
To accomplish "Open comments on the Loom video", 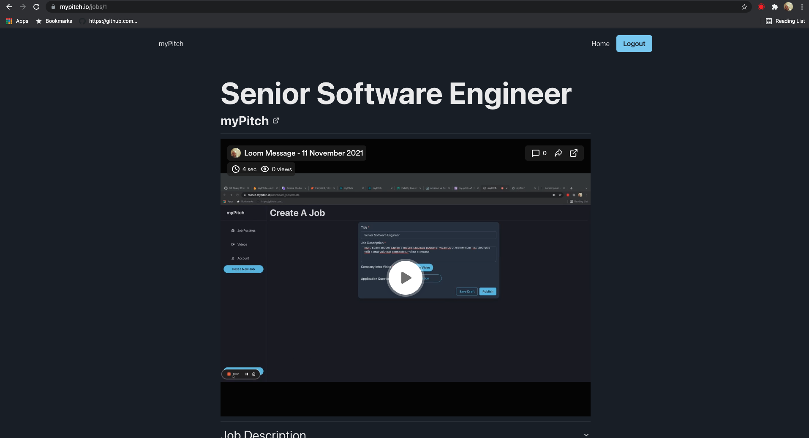I will [539, 153].
